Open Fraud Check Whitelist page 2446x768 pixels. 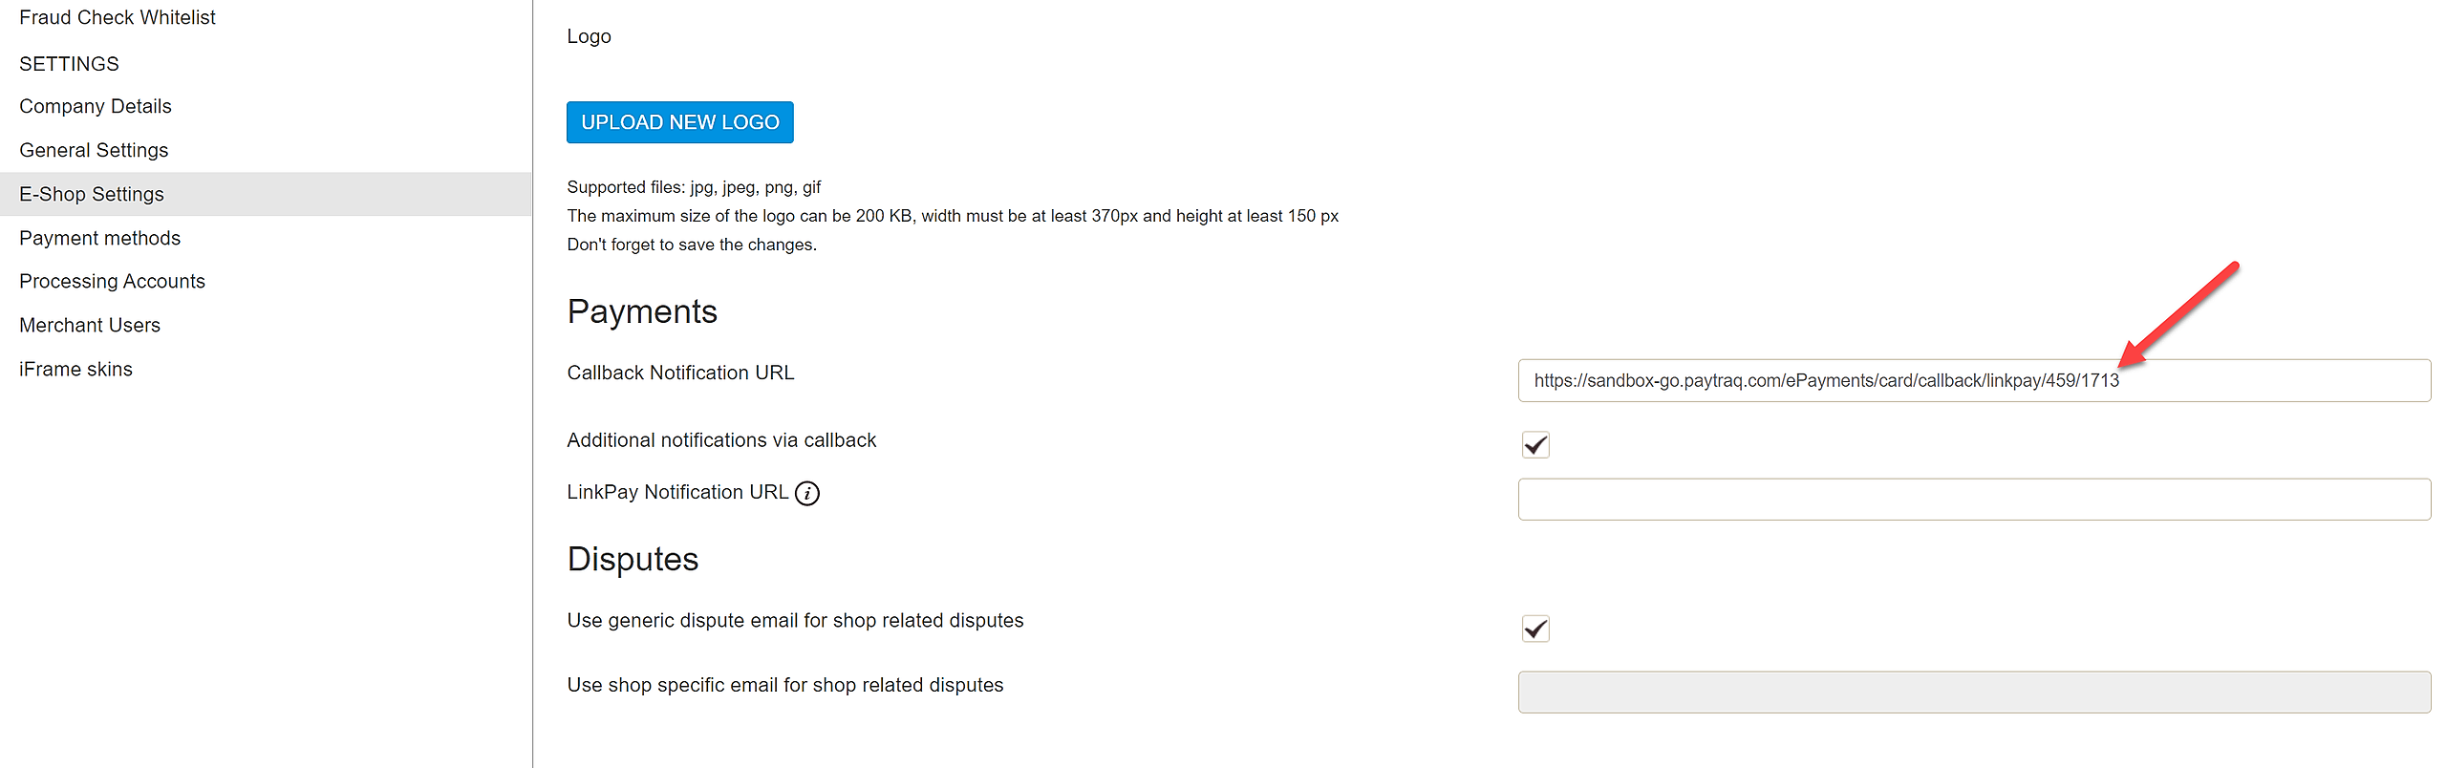click(x=118, y=17)
